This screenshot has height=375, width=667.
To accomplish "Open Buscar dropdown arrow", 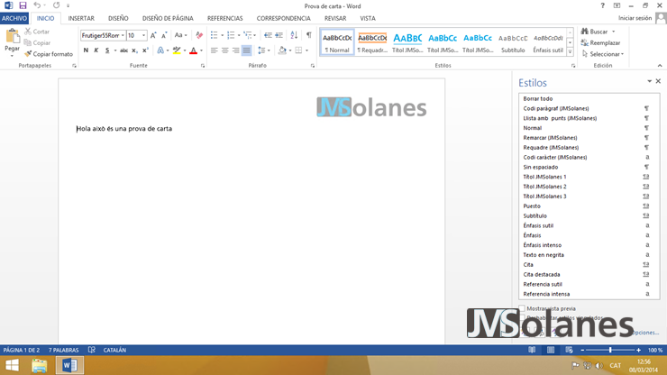I will point(614,32).
